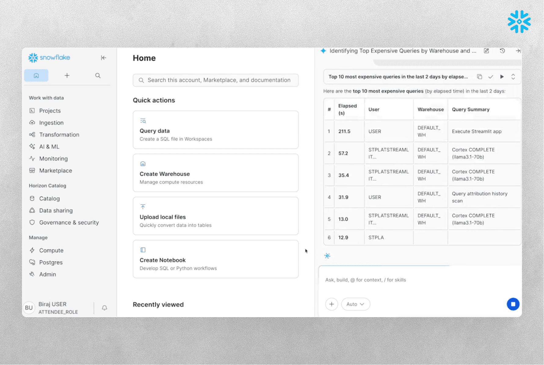Click the Execute Streamlit app cell

click(x=484, y=131)
